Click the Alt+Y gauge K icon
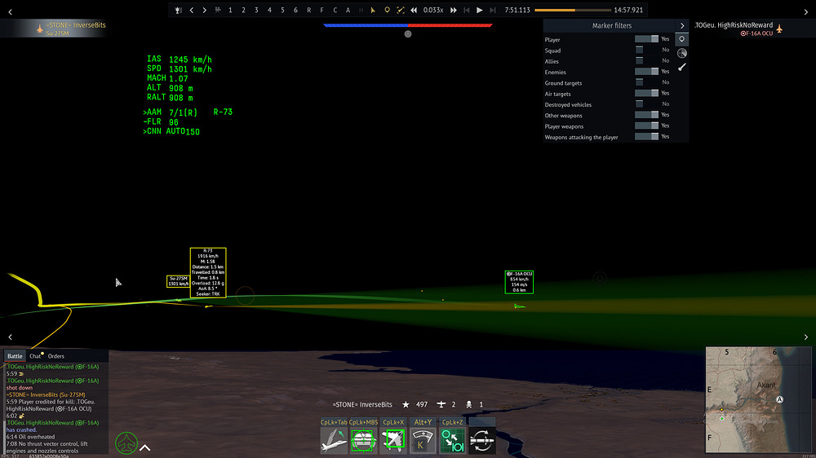Image resolution: width=816 pixels, height=458 pixels. point(422,440)
